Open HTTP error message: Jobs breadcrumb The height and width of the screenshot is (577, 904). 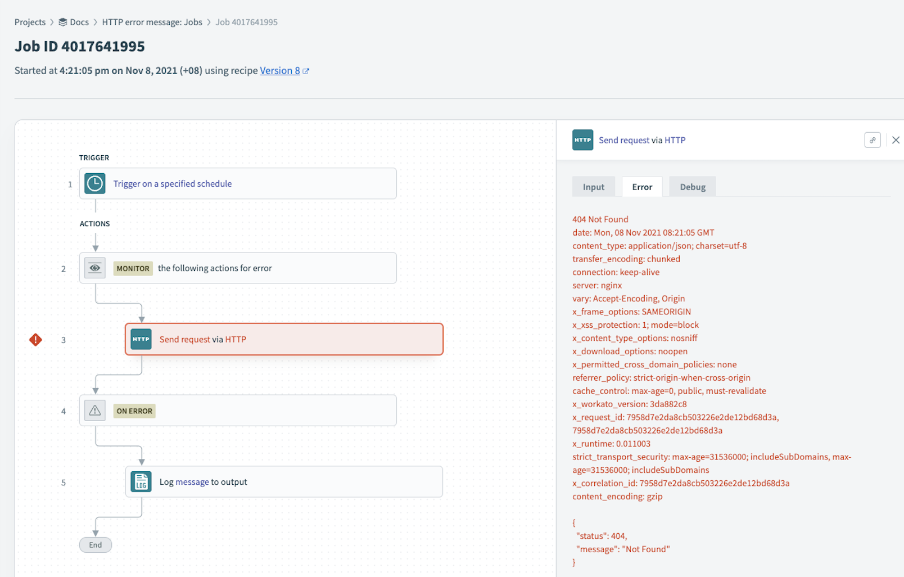tap(152, 22)
